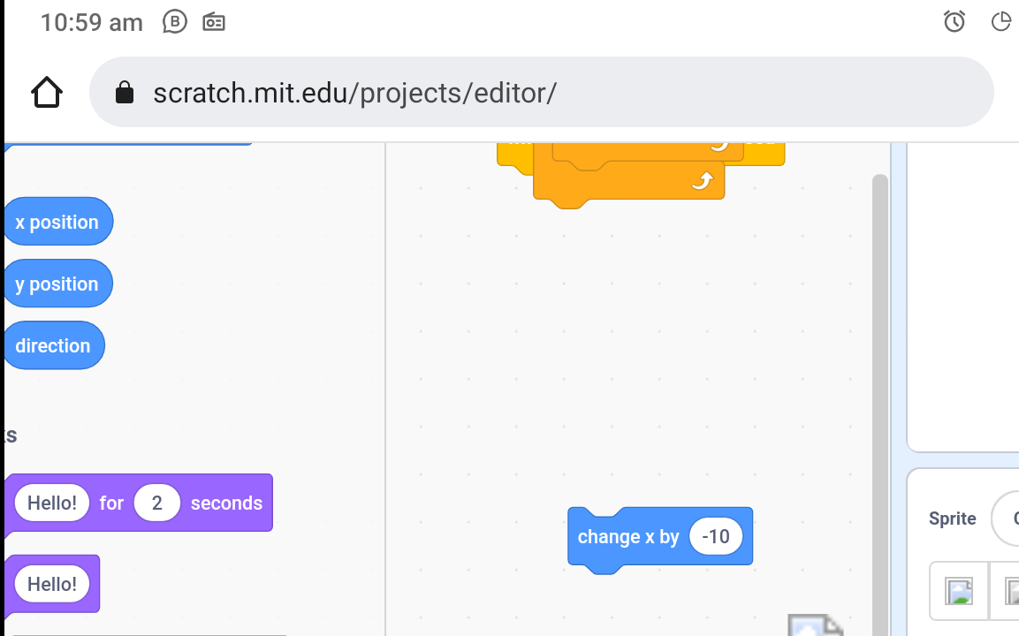Tap the browser home icon
The width and height of the screenshot is (1019, 636).
pos(47,92)
